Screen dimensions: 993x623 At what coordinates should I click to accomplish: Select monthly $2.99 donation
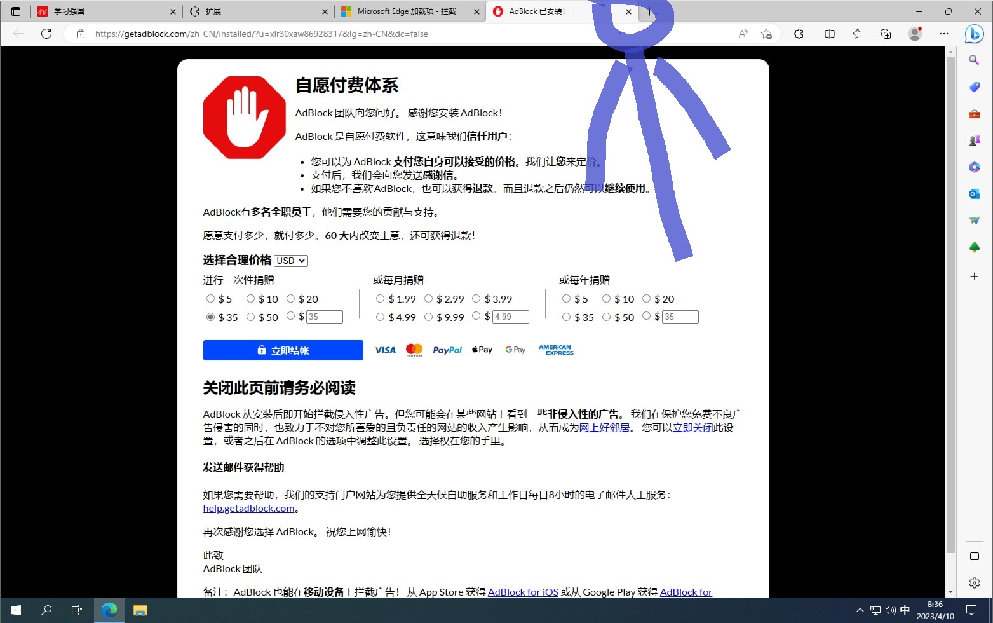coord(428,299)
